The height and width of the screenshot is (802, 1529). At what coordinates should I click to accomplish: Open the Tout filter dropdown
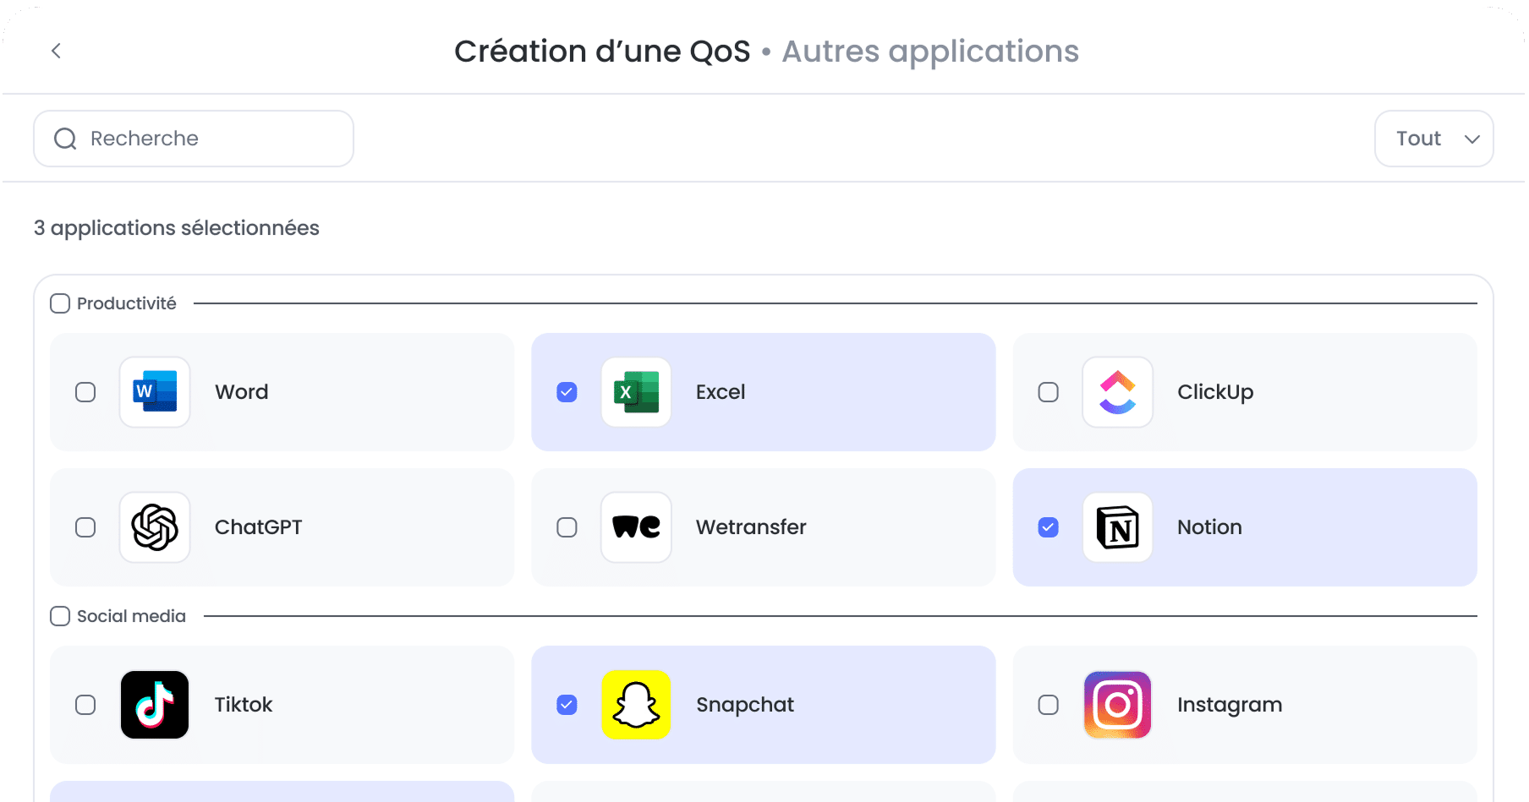tap(1433, 139)
